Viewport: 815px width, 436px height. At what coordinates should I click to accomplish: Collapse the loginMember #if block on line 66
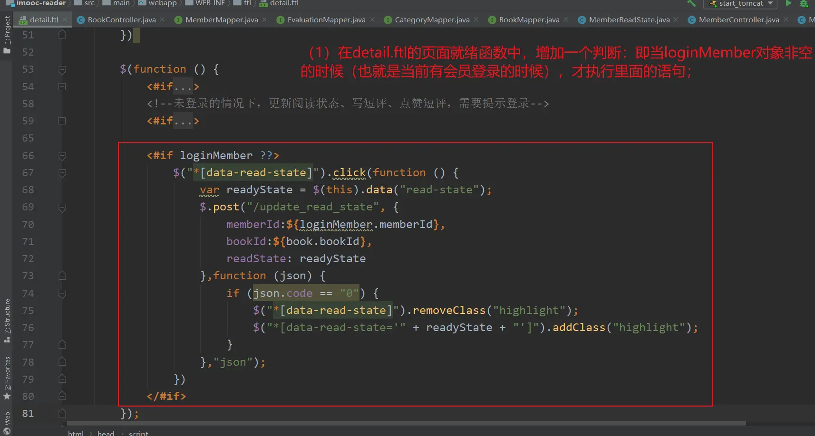point(62,155)
